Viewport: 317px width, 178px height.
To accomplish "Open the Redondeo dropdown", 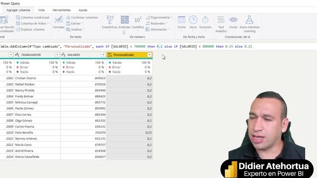I will (157, 23).
